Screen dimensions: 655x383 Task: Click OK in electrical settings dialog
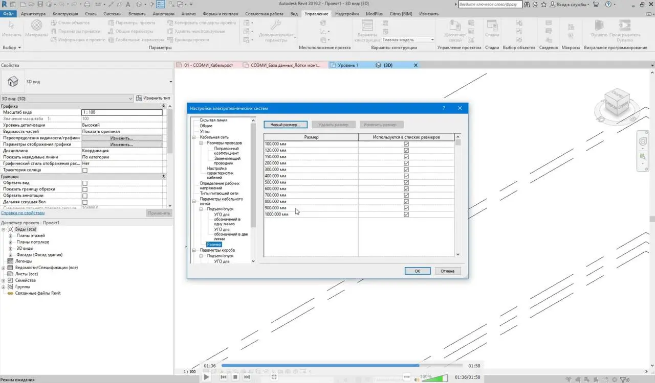point(417,271)
